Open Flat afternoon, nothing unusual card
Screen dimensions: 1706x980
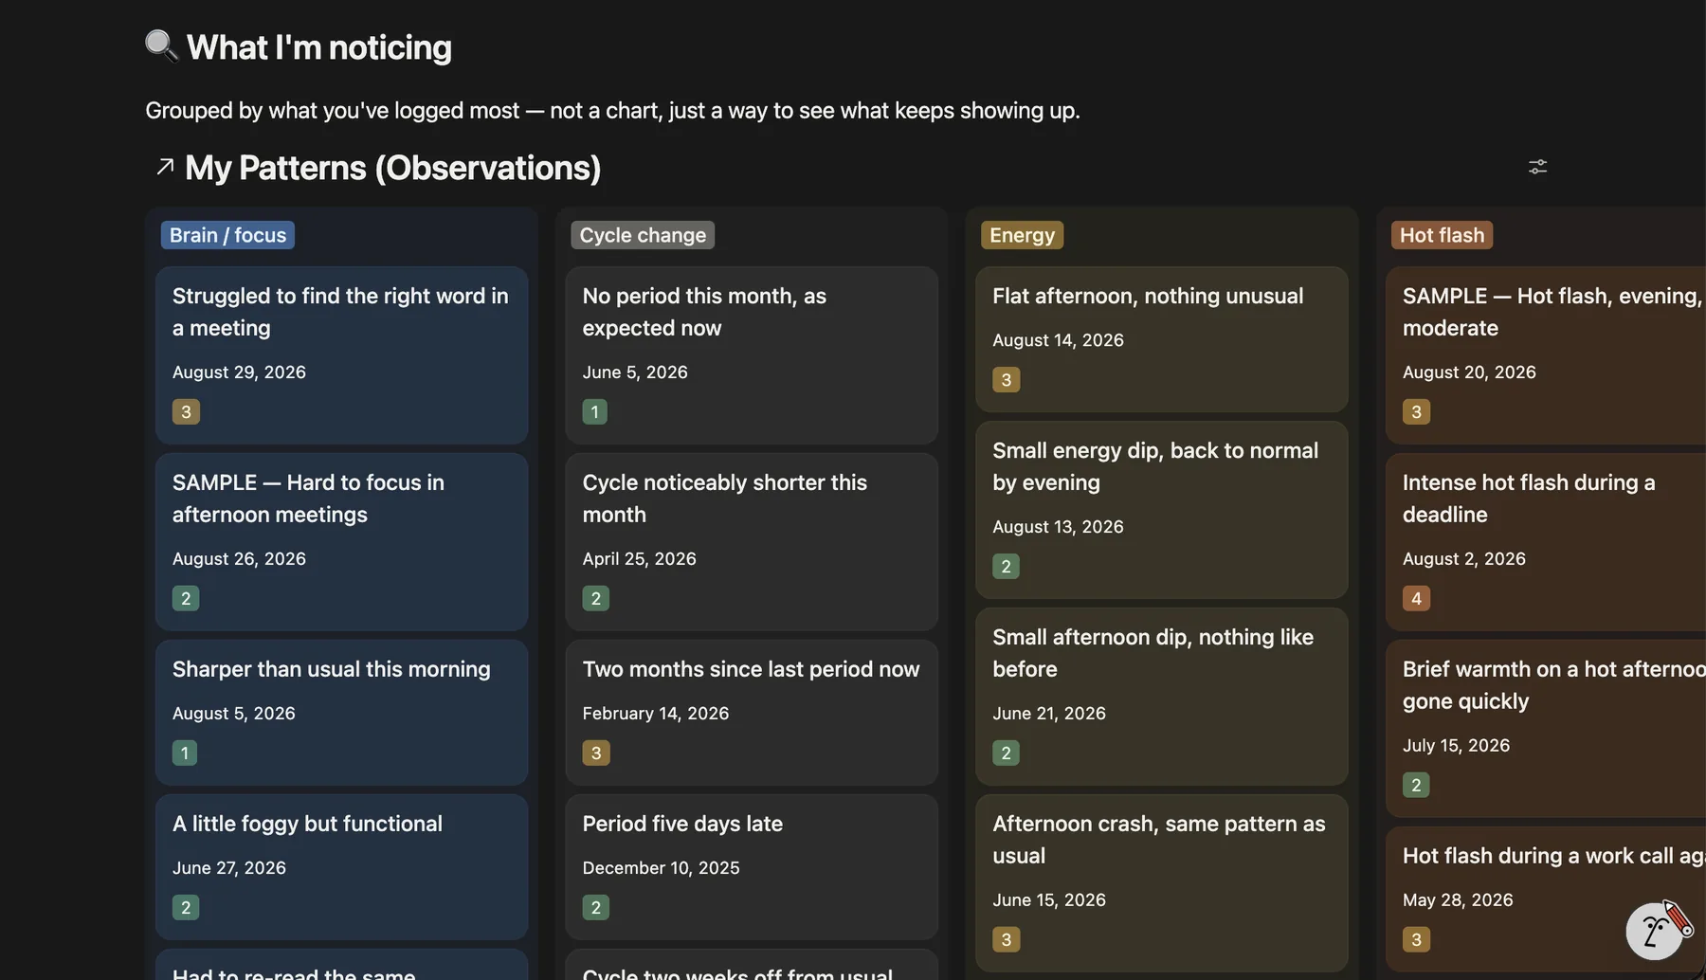pyautogui.click(x=1162, y=339)
